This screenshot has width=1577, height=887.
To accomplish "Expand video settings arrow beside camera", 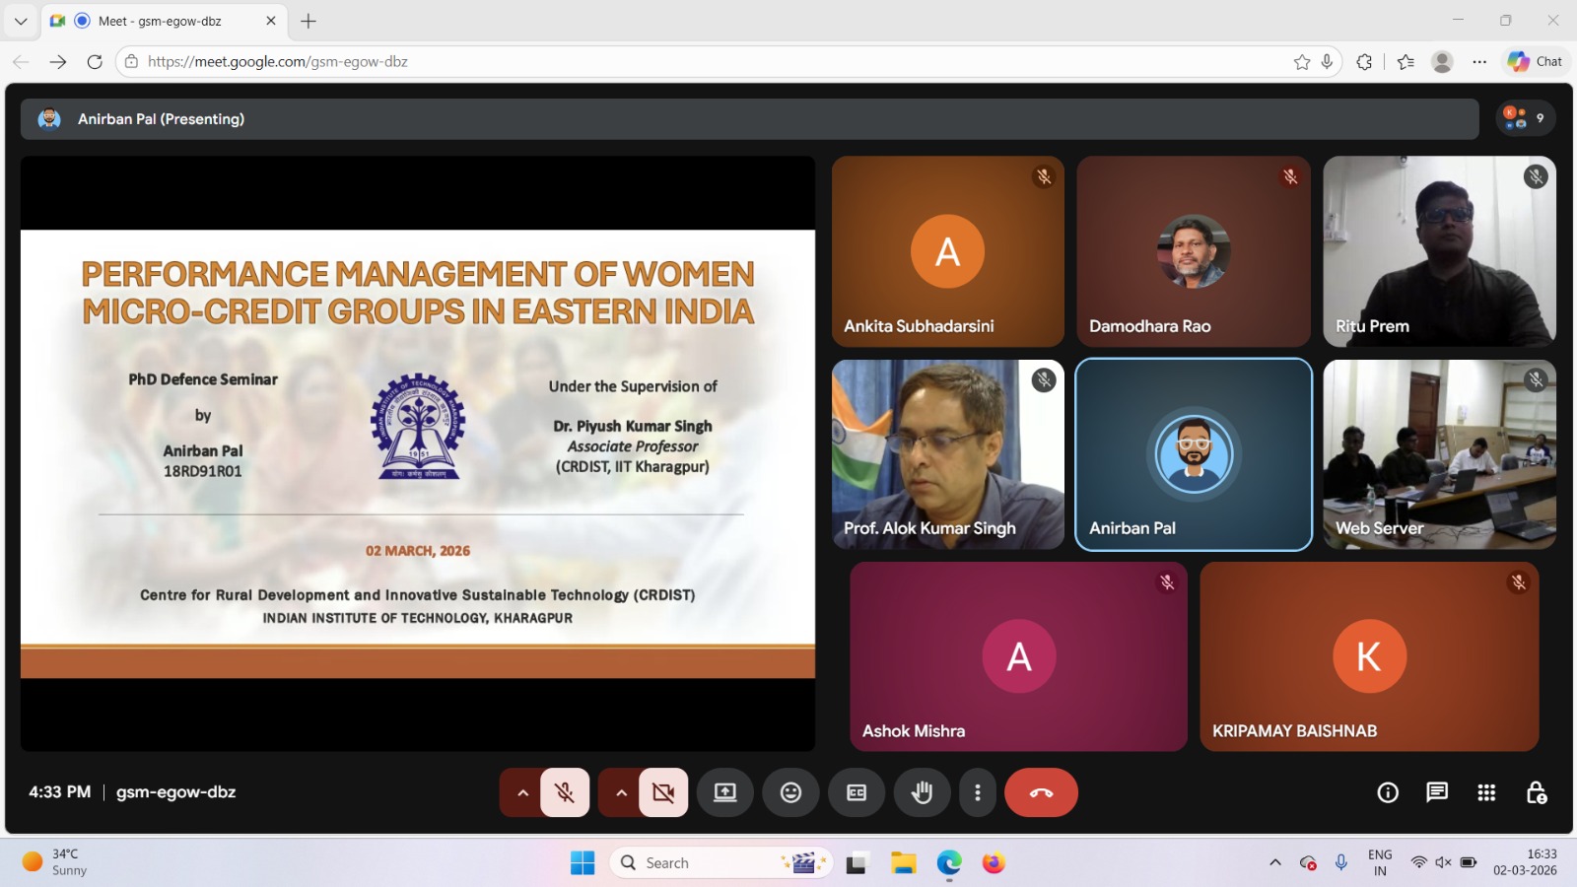I will click(621, 792).
